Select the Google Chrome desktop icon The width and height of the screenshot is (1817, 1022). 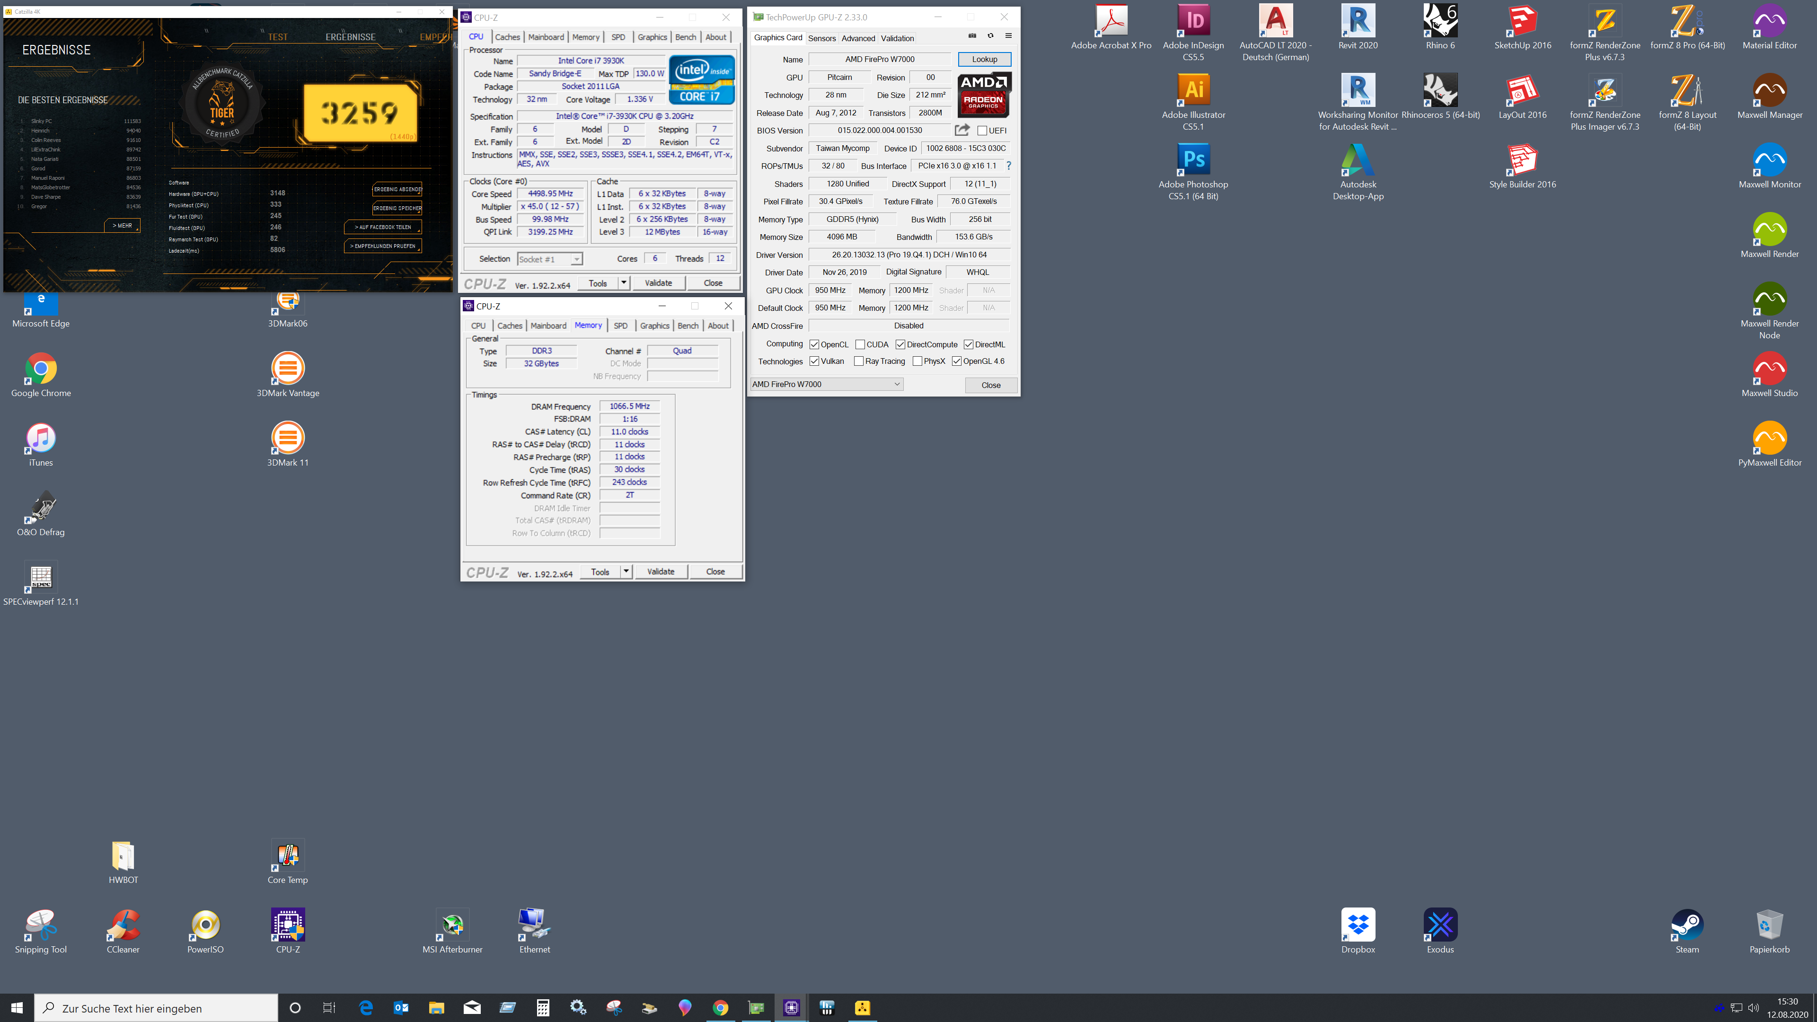41,375
